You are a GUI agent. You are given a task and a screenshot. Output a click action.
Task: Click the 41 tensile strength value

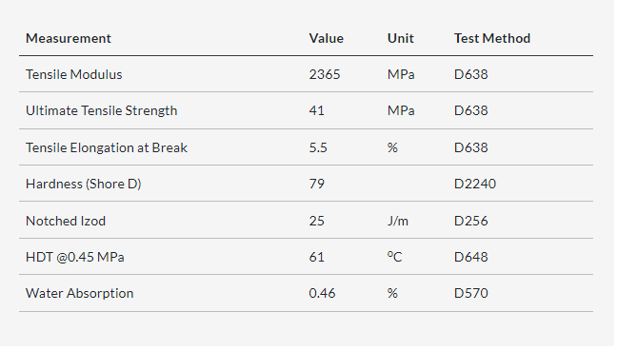(x=317, y=111)
